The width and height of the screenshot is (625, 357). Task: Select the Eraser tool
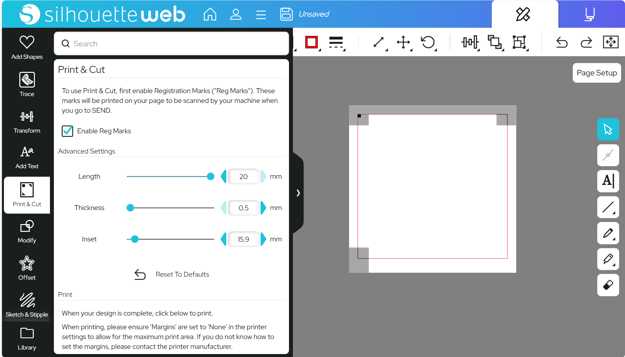[x=608, y=285]
